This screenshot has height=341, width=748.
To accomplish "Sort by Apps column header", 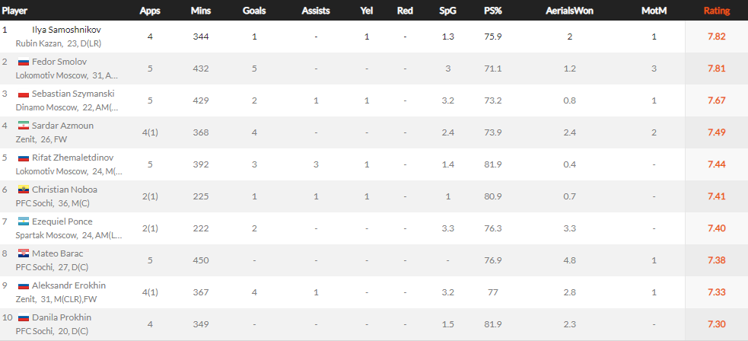I will click(150, 11).
